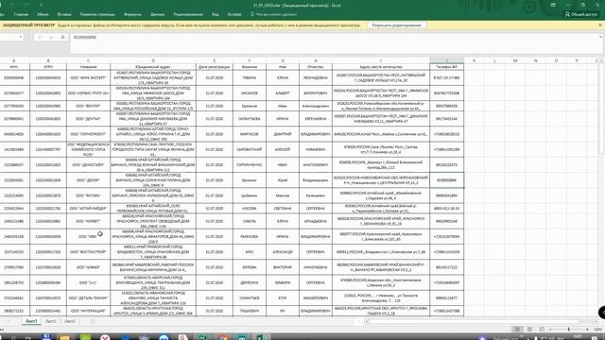Click Page Layout view icon in status bar
Image resolution: width=605 pixels, height=340 pixels.
(529, 330)
